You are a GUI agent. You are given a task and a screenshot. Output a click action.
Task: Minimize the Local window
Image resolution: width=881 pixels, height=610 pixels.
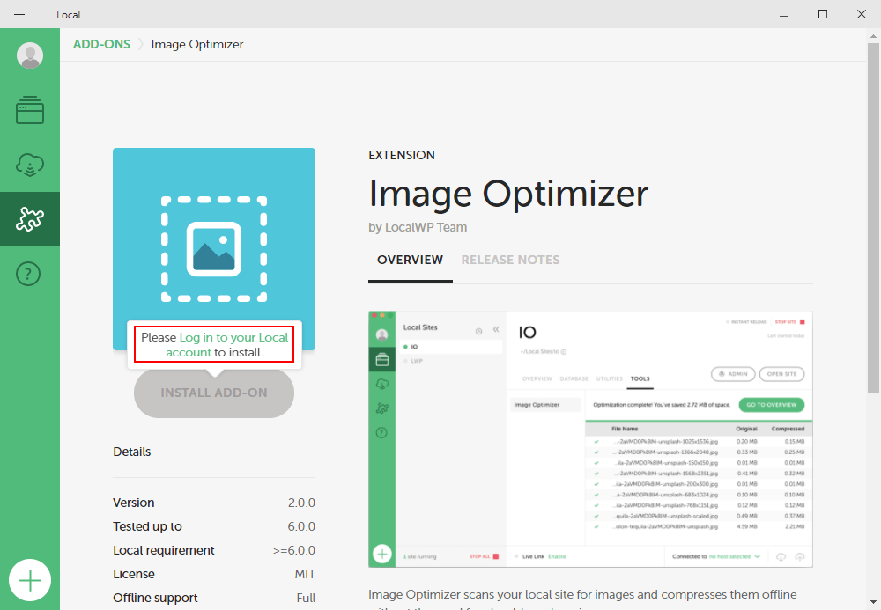784,15
